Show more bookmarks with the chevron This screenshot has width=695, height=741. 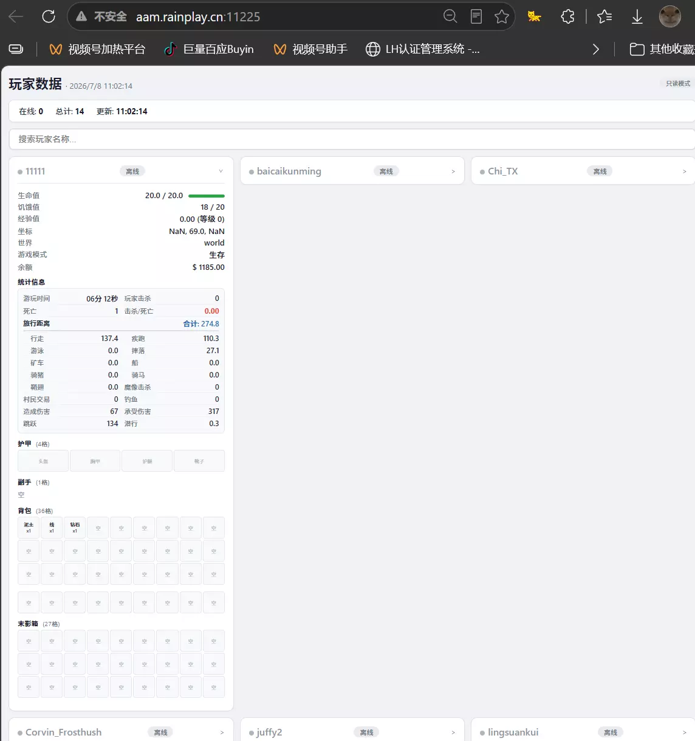595,49
